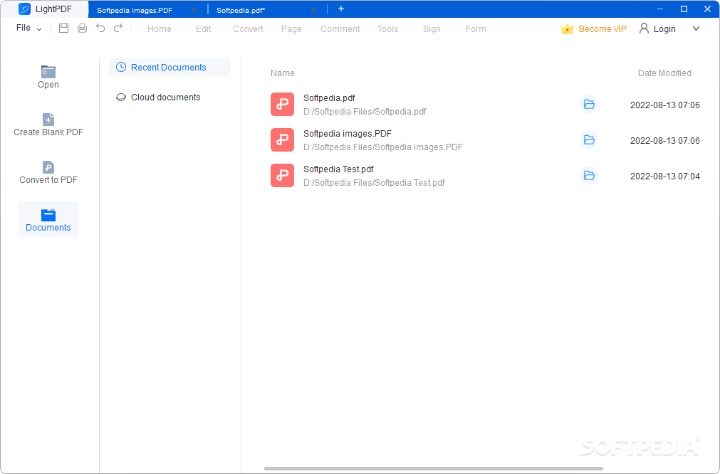Click the LightPDF logo icon
Viewport: 720px width, 474px height.
(x=24, y=9)
